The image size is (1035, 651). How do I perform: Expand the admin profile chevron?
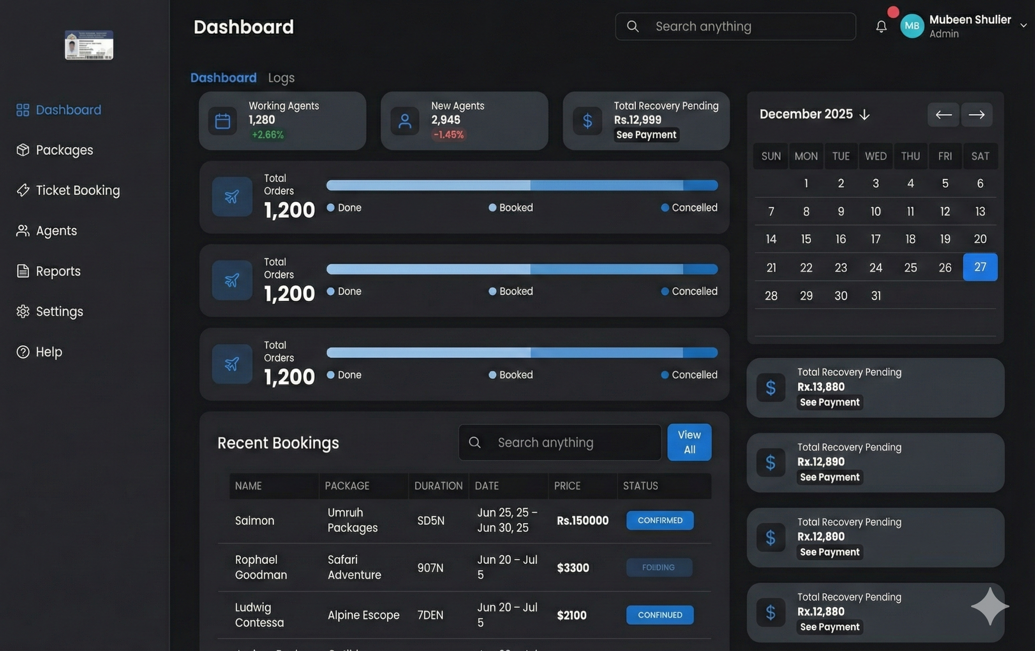(1024, 26)
